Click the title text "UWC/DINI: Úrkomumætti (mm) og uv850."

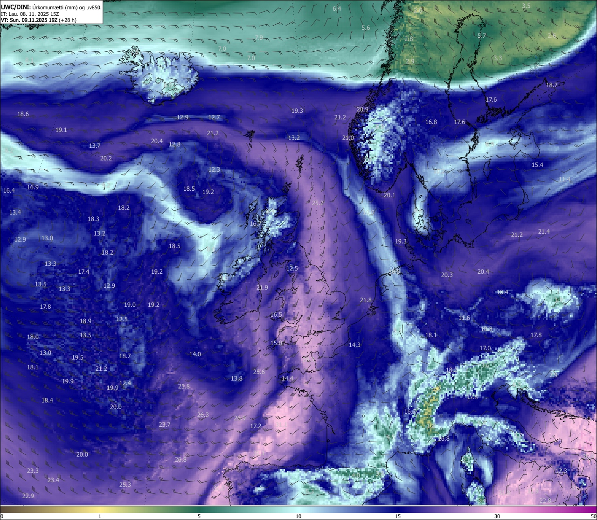(51, 7)
